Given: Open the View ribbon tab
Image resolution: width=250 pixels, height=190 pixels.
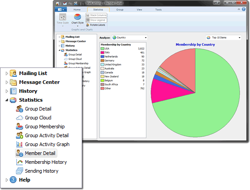Looking at the screenshot, I should [139, 10].
